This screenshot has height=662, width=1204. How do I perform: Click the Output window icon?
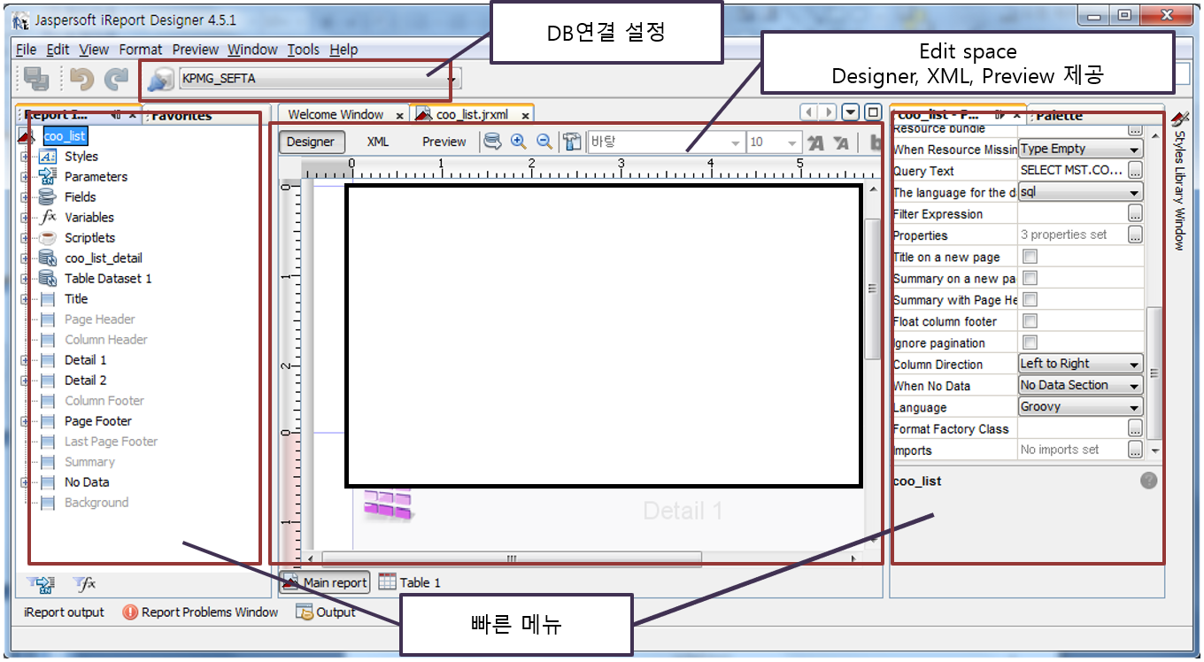304,612
